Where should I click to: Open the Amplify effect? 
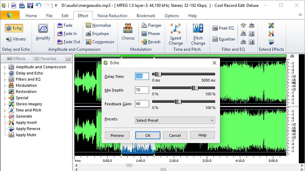coord(43,32)
